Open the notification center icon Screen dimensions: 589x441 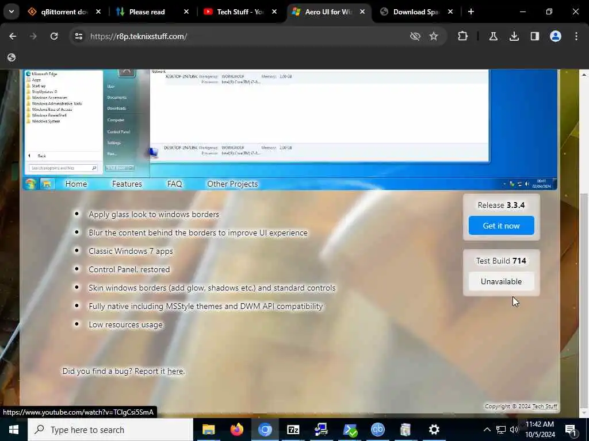[x=571, y=430]
